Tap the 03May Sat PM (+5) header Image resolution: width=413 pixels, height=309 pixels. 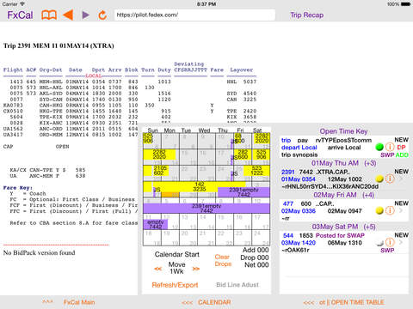[x=343, y=227]
